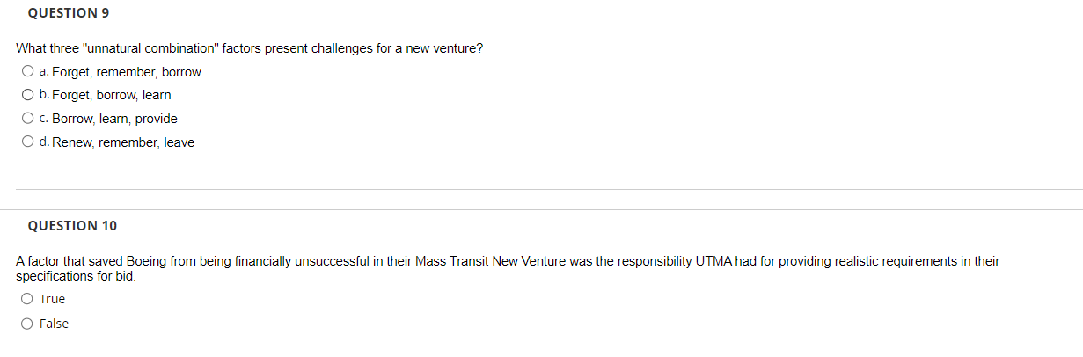Select radio button for option a
1083x357 pixels.
pos(28,71)
